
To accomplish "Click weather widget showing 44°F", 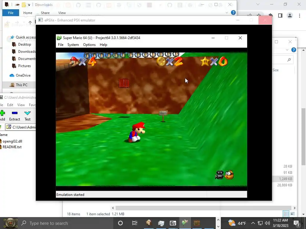I will 237,223.
